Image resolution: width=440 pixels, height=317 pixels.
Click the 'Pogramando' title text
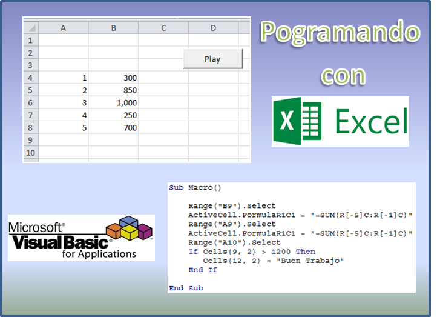340,33
